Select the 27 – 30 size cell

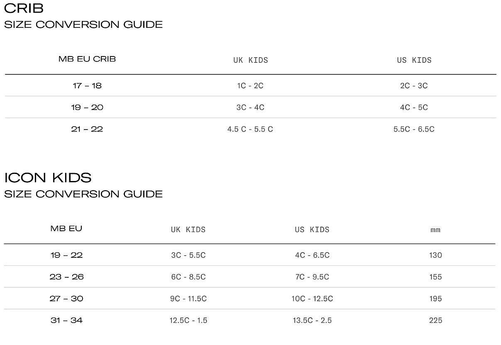pos(66,299)
